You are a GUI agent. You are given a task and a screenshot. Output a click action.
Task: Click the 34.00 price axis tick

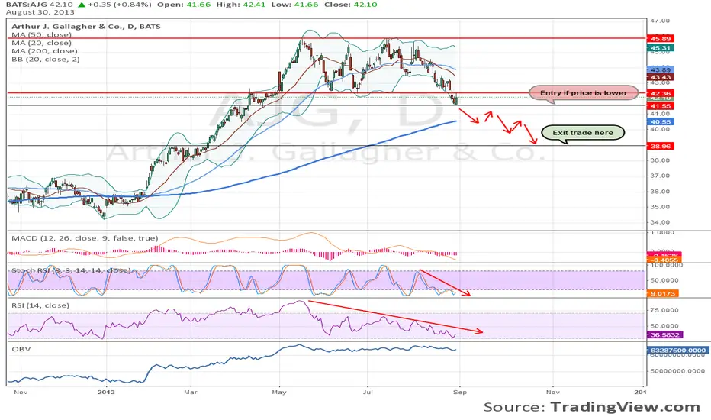(x=660, y=222)
